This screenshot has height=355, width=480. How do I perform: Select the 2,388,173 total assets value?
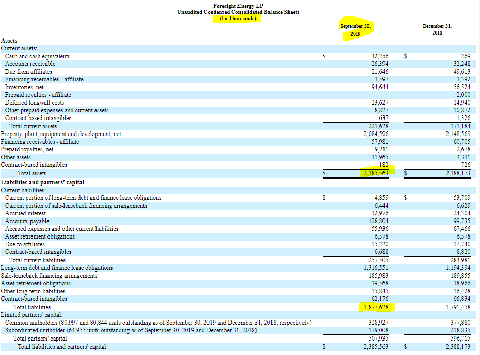point(458,173)
